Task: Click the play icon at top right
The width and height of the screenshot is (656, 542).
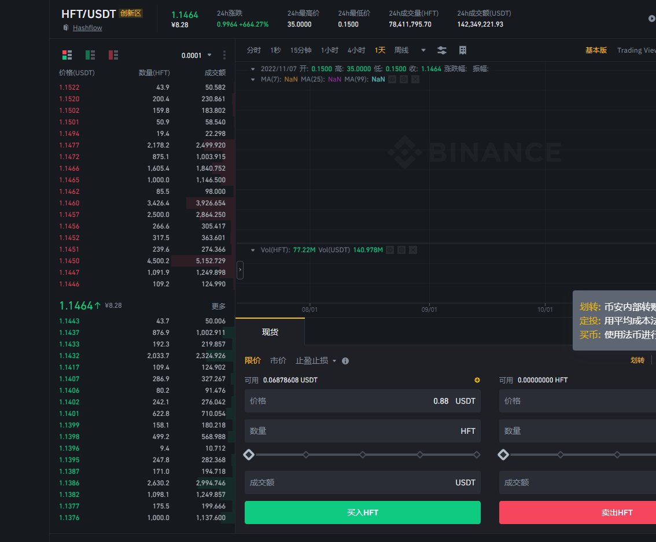Action: point(652,19)
